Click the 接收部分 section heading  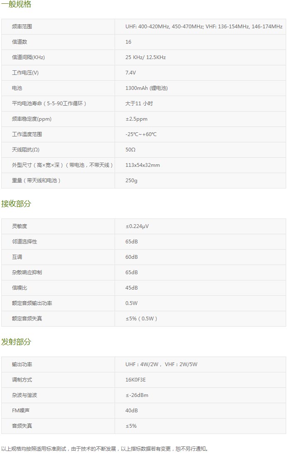[16, 204]
